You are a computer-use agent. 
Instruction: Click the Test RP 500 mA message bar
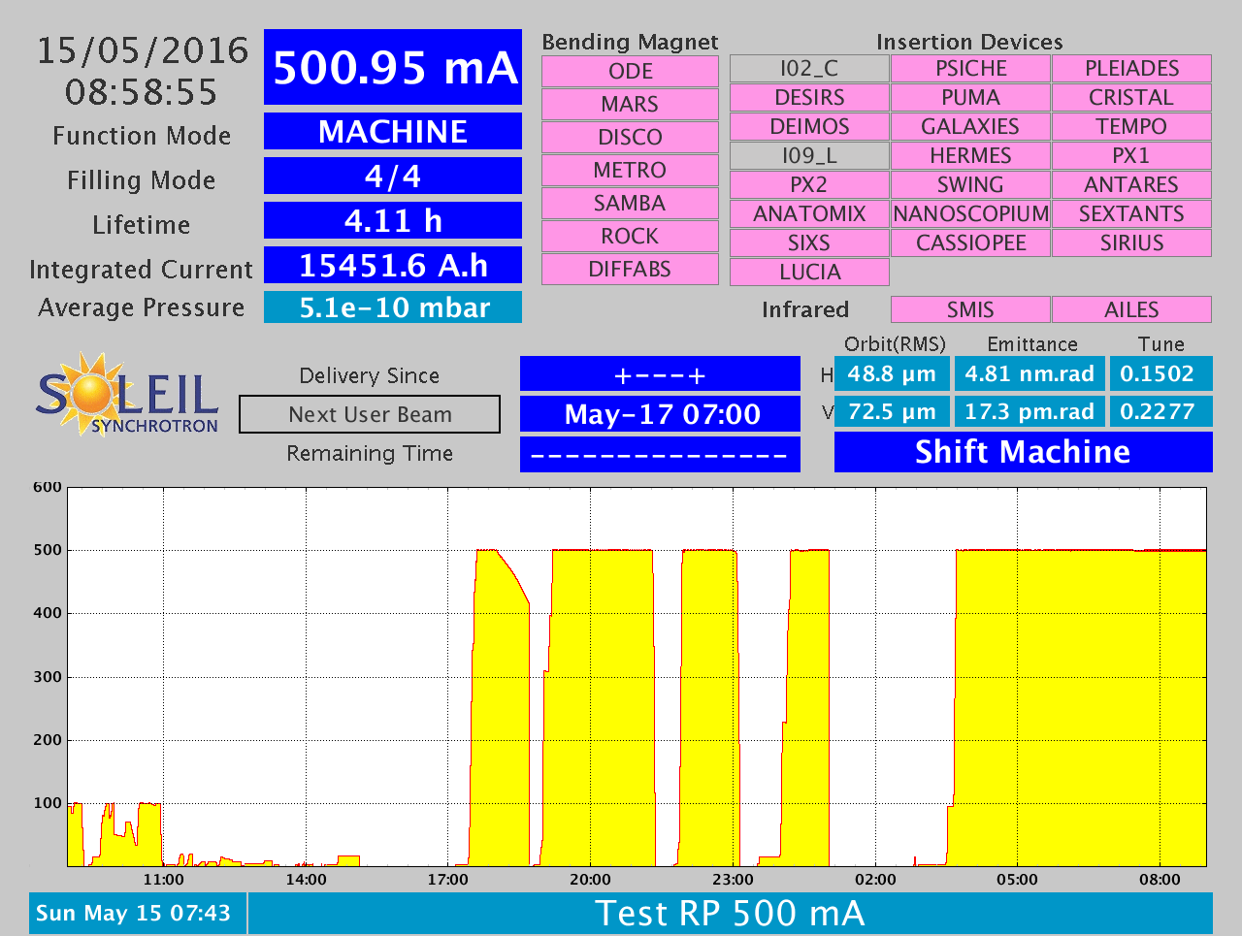[x=731, y=913]
